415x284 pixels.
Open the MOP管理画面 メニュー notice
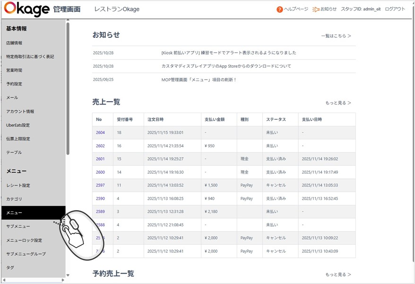tap(199, 80)
